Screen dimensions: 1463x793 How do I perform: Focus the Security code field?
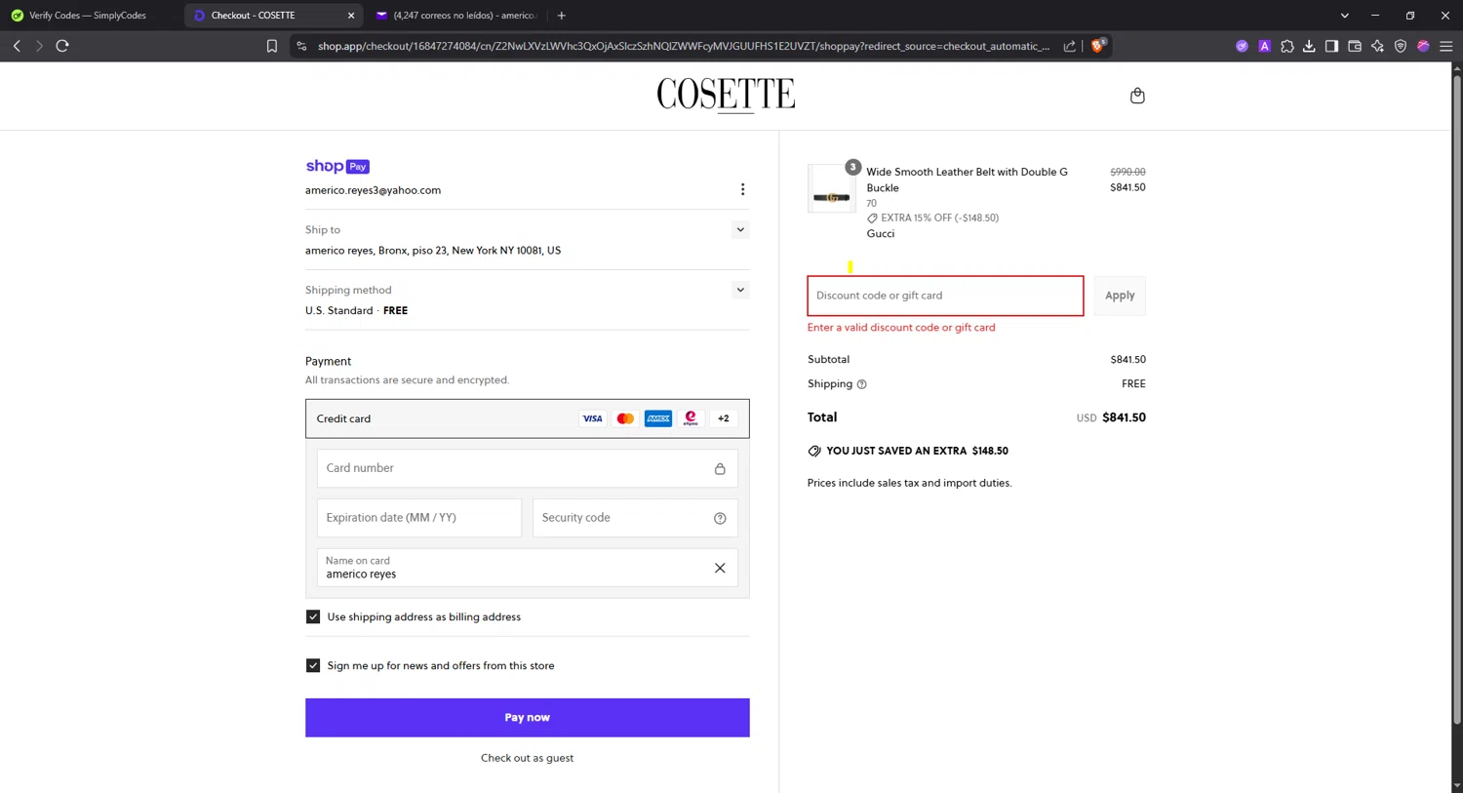pos(635,518)
